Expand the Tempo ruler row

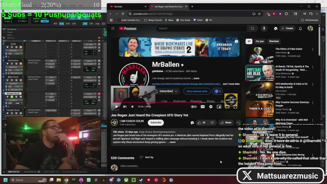click(4, 32)
